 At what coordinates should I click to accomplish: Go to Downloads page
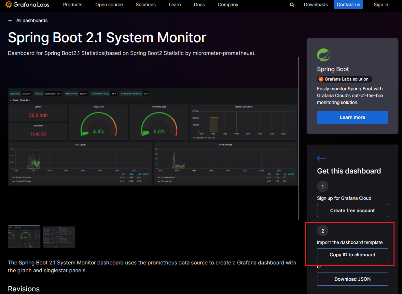tap(316, 5)
